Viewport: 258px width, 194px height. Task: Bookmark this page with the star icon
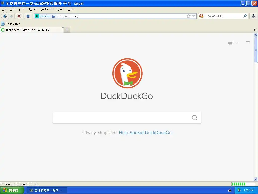tap(188, 16)
